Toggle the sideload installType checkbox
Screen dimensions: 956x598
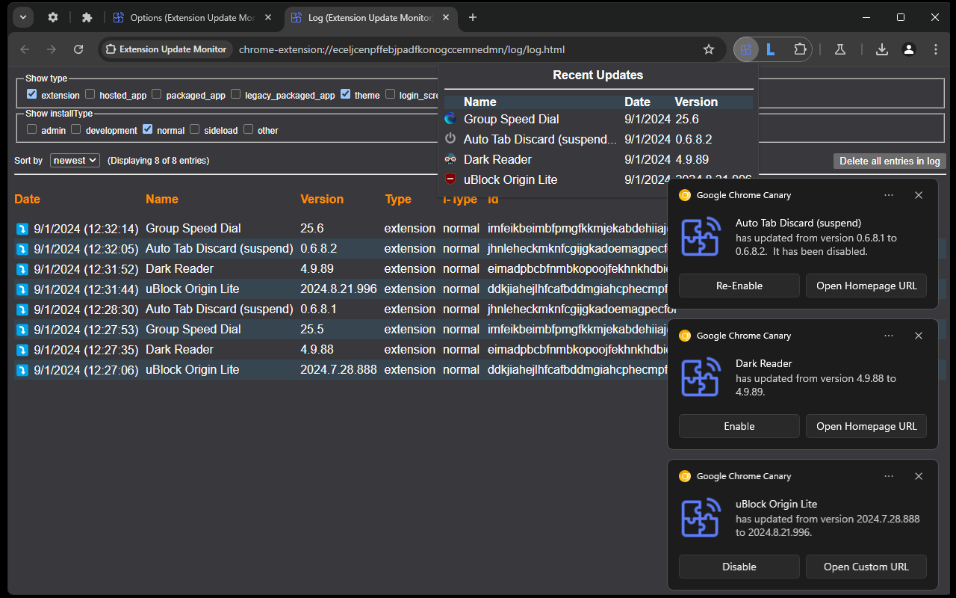click(x=195, y=129)
